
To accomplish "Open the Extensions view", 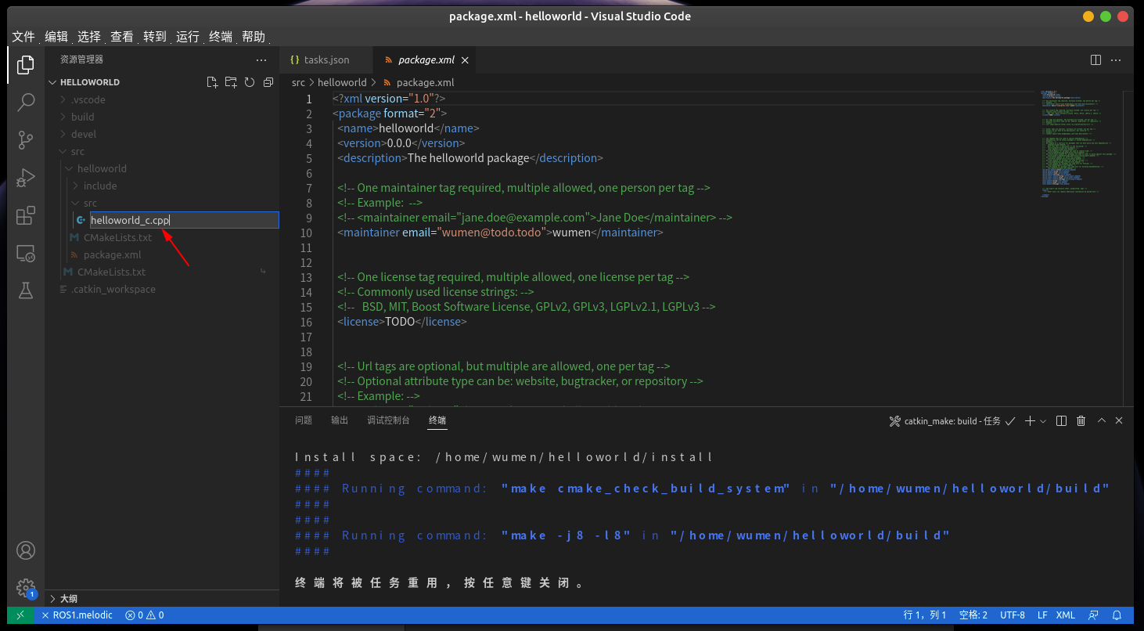I will [x=26, y=215].
